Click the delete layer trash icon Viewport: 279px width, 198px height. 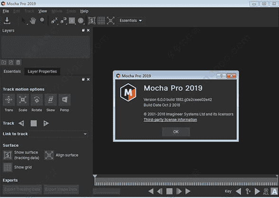click(18, 63)
